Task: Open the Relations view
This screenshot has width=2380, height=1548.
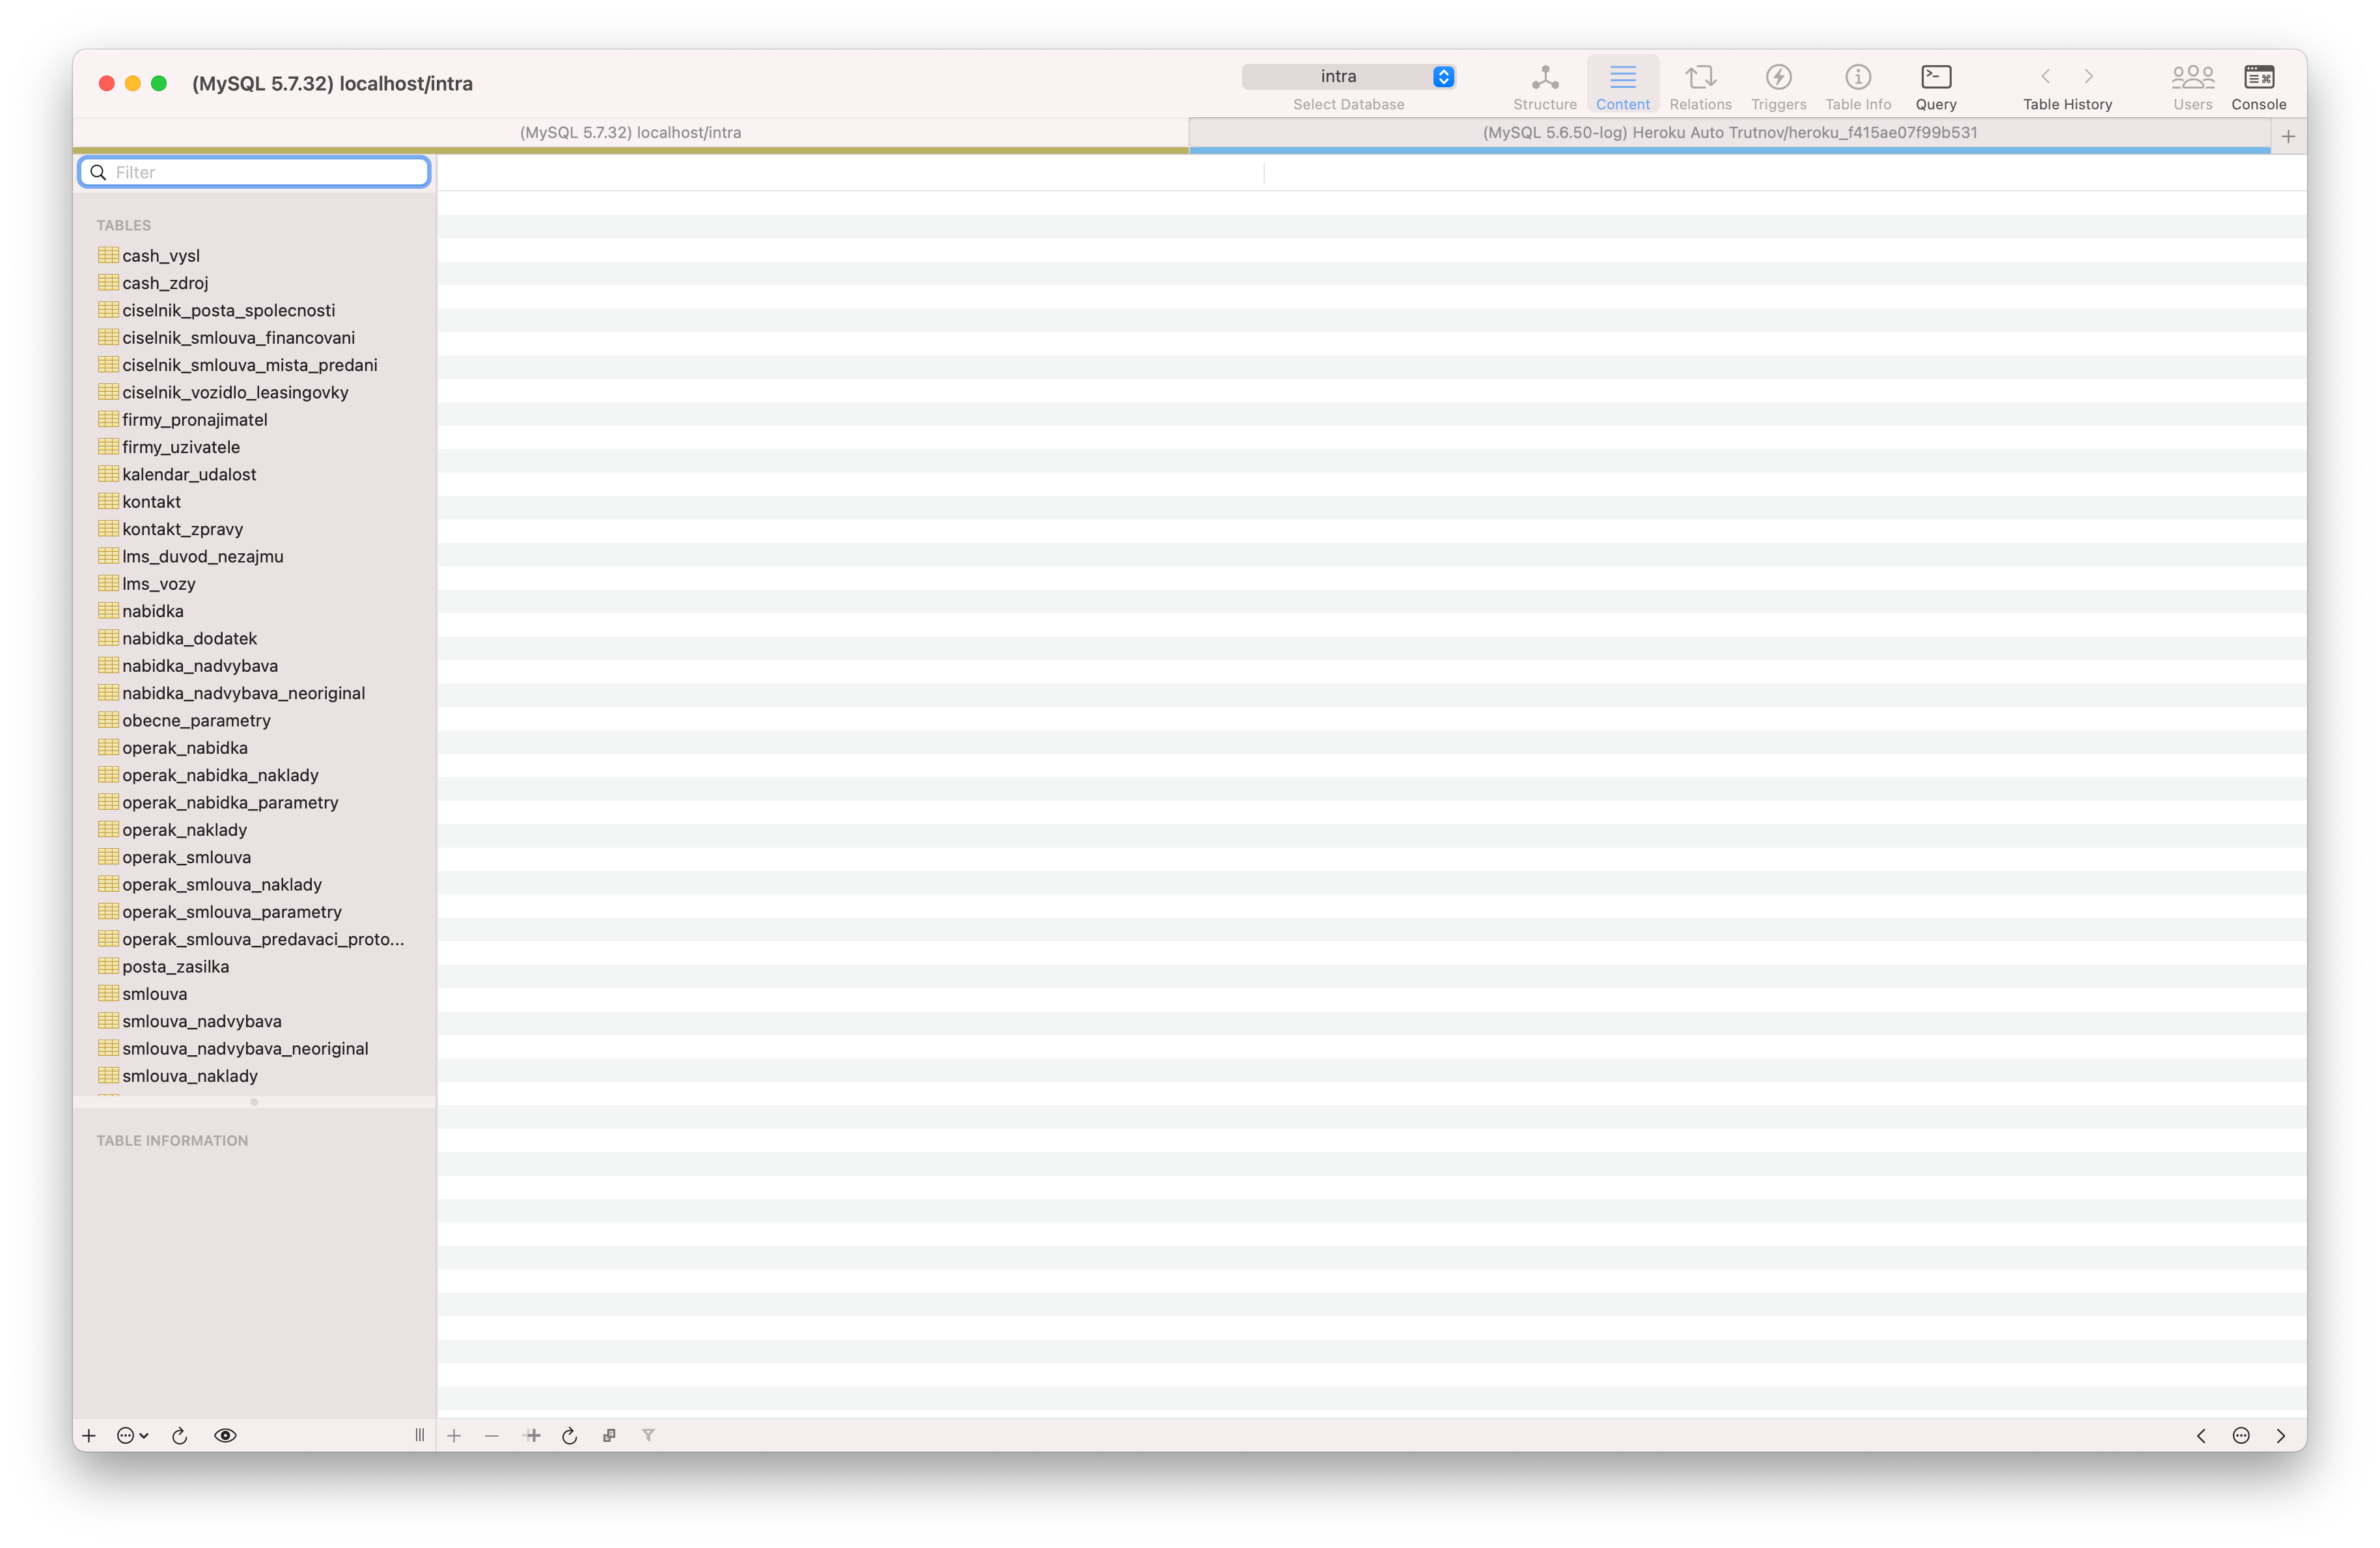Action: click(1700, 85)
